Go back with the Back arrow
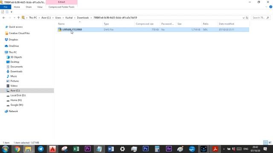 pos(4,18)
